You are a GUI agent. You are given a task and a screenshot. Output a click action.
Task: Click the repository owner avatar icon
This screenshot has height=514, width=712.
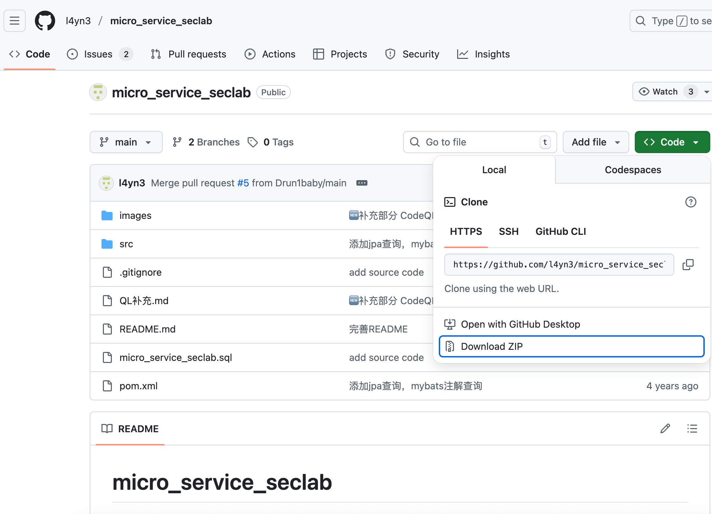point(98,92)
